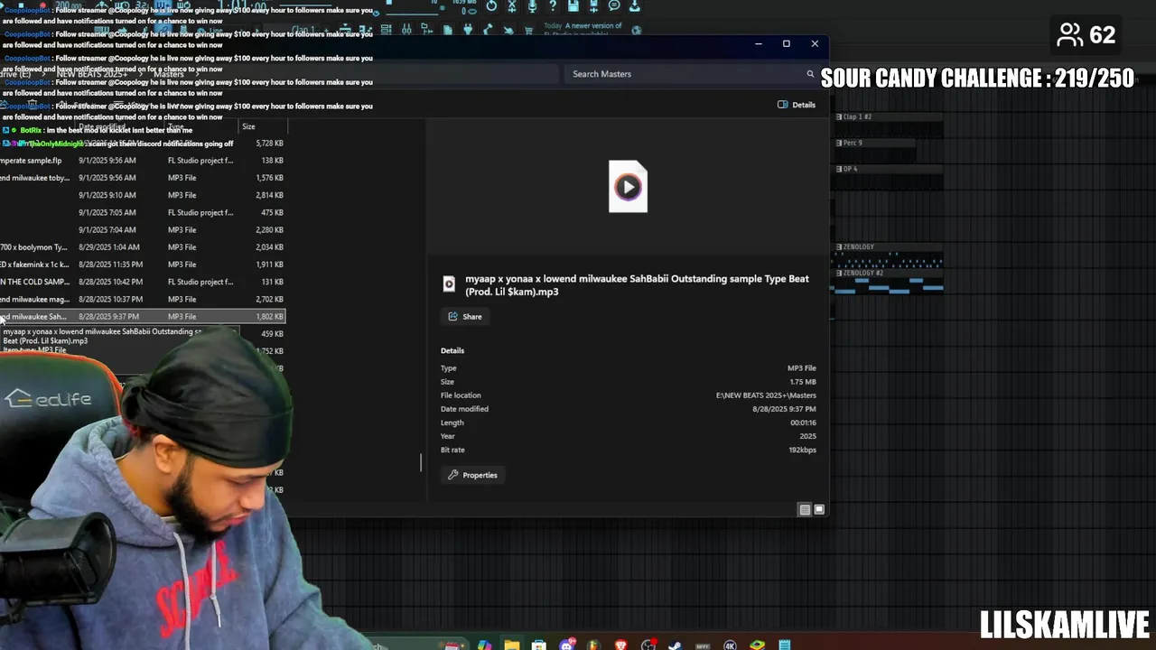Screen dimensions: 1156x650
Task: Maximize the File Explorer window
Action: click(787, 43)
